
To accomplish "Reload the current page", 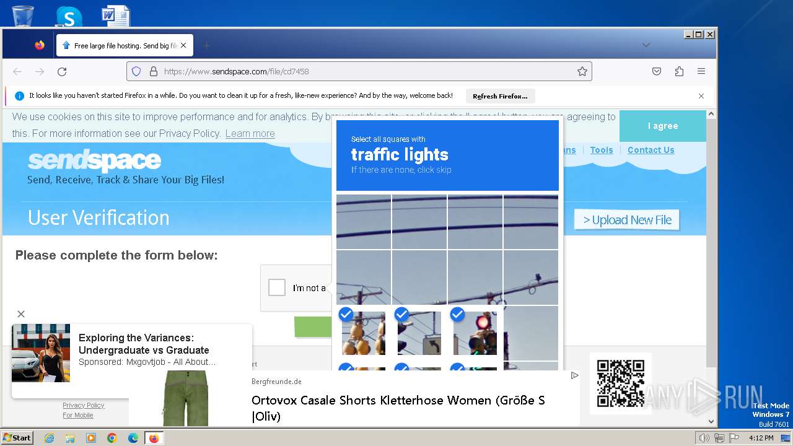I will 62,71.
